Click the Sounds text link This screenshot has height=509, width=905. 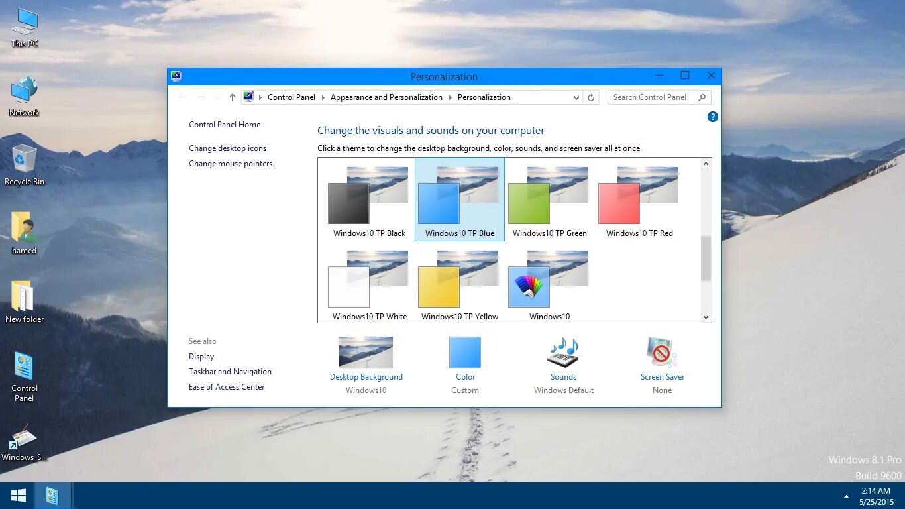tap(563, 377)
